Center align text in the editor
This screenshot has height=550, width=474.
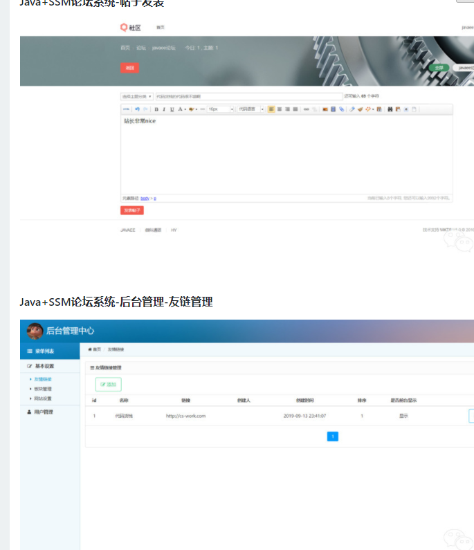coord(280,109)
